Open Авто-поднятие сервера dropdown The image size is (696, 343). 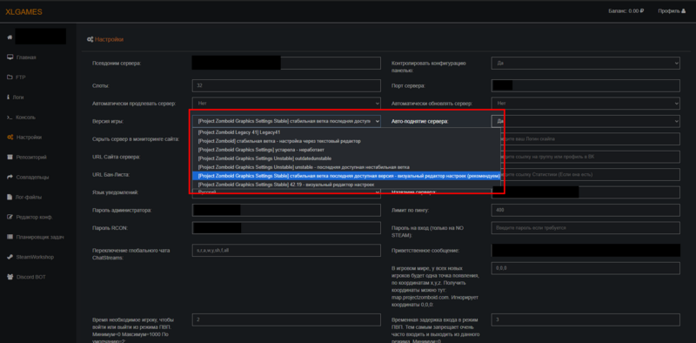(x=586, y=121)
